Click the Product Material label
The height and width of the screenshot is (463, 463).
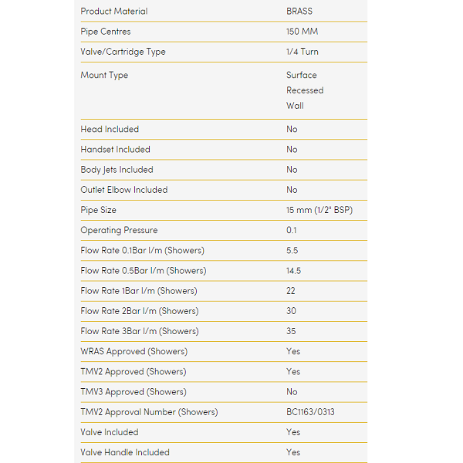pos(114,12)
